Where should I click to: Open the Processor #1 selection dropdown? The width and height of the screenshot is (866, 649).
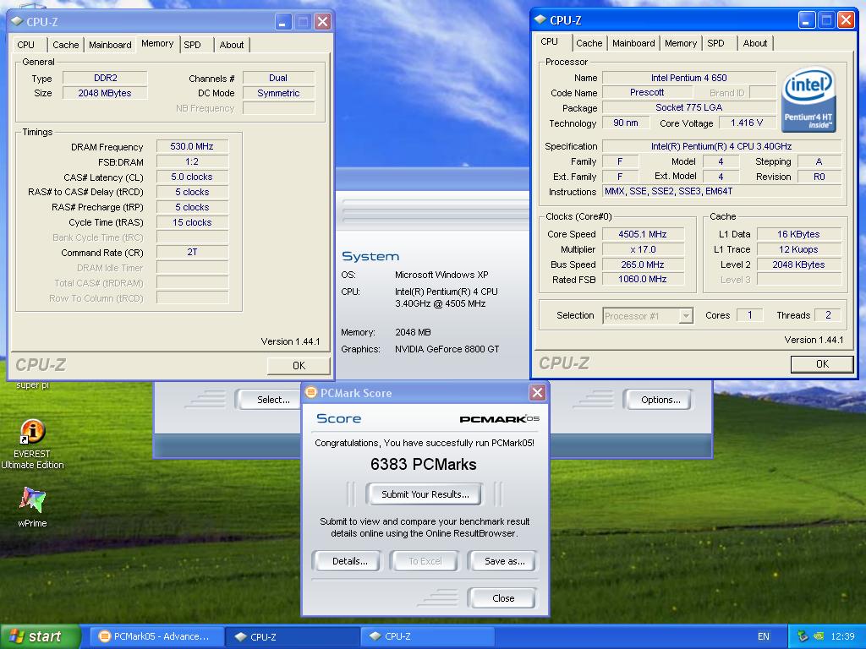[x=685, y=316]
